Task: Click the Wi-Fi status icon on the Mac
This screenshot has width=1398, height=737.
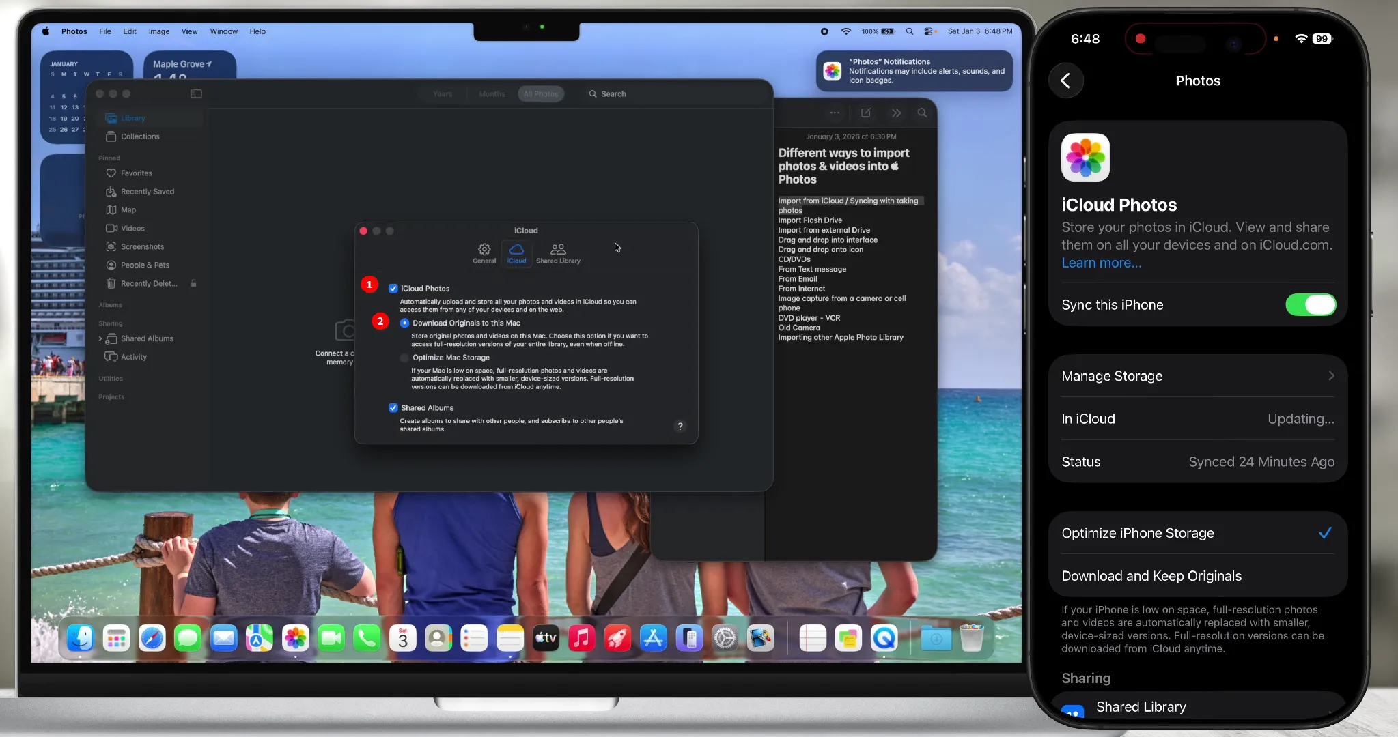Action: (x=845, y=31)
